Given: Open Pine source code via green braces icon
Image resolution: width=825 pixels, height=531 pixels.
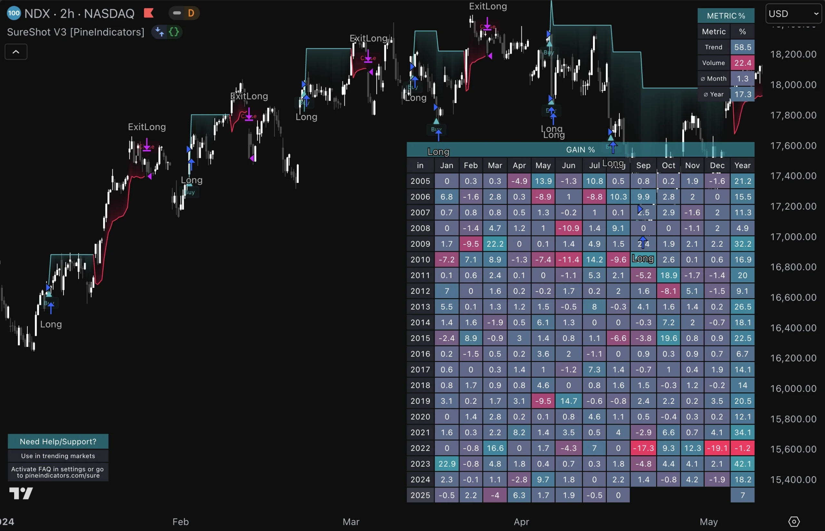Looking at the screenshot, I should pos(174,32).
